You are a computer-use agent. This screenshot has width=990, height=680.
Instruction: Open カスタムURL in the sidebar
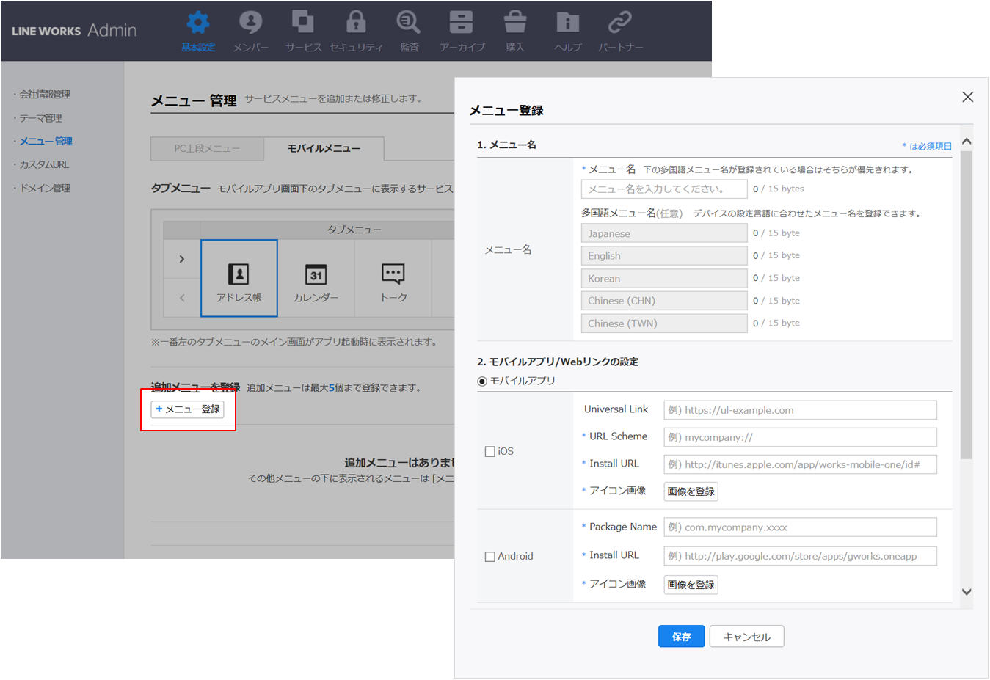(44, 164)
